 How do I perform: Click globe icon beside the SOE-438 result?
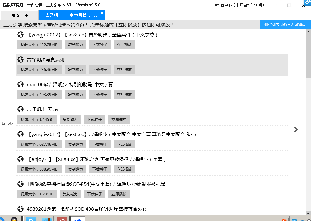[21, 209]
